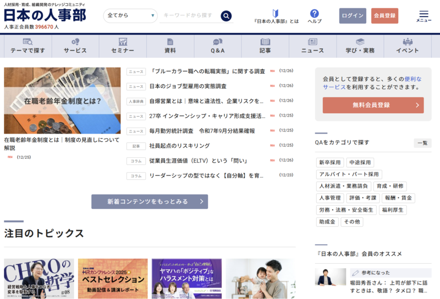Click the ログイン button

pos(353,16)
